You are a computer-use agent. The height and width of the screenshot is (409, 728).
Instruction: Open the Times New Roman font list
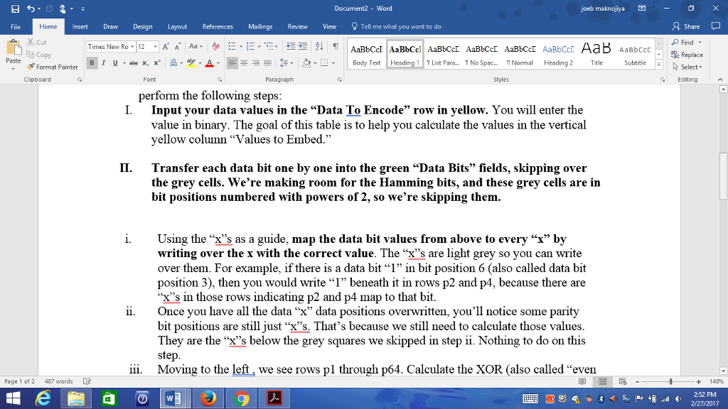[x=132, y=47]
